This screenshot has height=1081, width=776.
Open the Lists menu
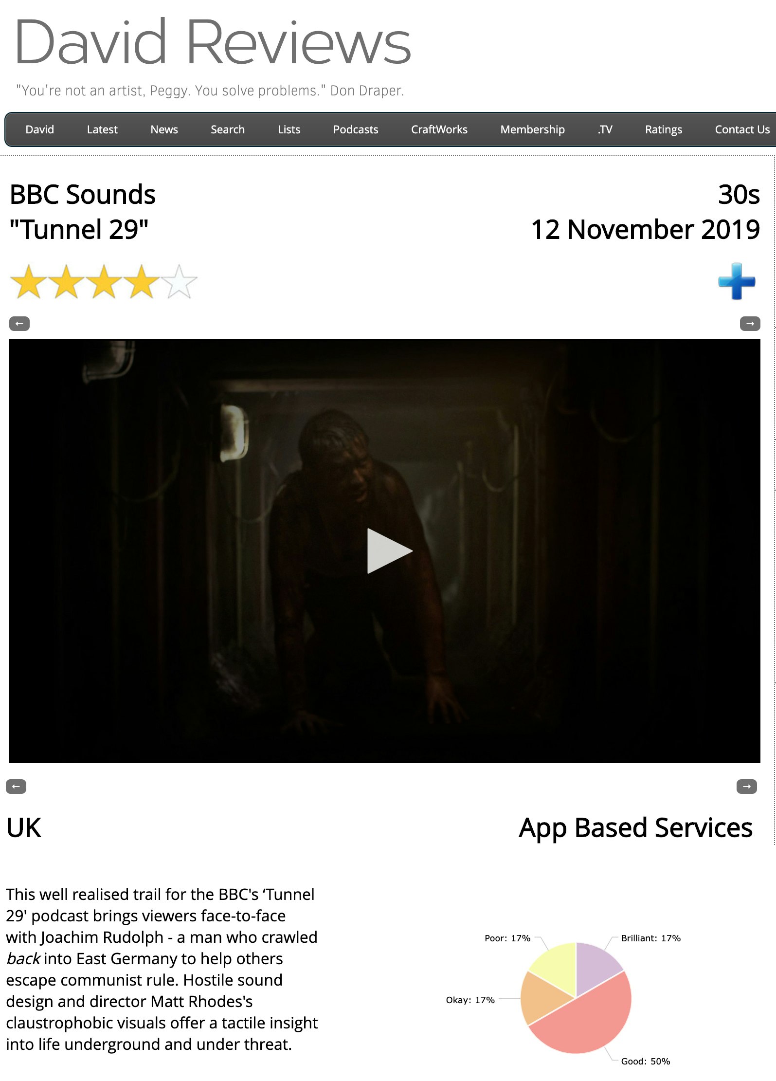(x=289, y=129)
